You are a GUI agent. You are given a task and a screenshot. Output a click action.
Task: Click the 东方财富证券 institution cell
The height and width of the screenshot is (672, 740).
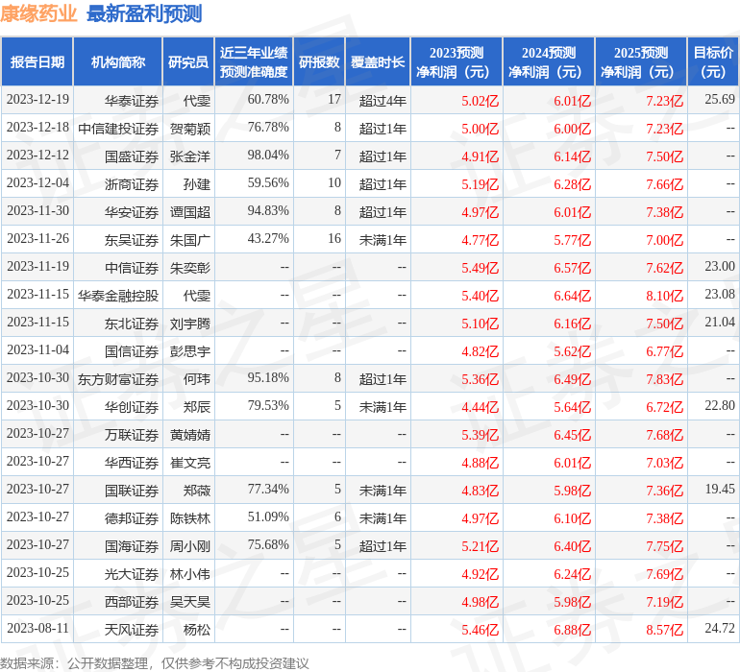[x=118, y=379]
